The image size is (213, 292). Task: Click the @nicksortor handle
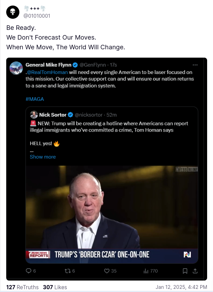pyautogui.click(x=88, y=115)
